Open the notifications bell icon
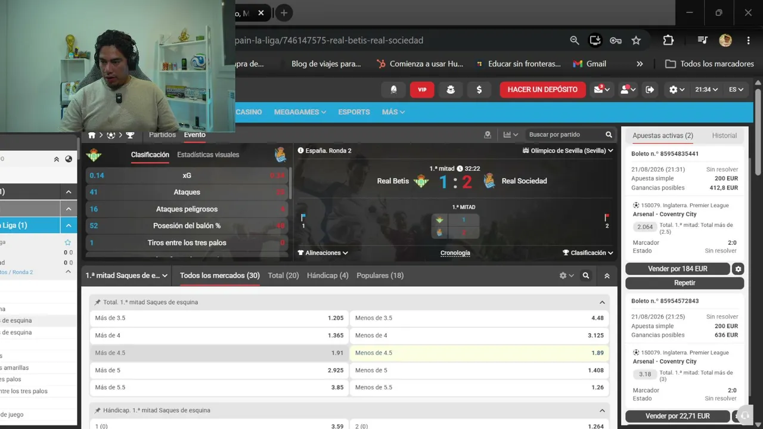This screenshot has height=429, width=763. click(393, 89)
